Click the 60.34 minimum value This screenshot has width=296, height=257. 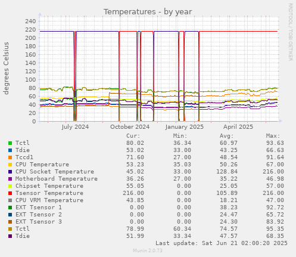coord(182,229)
